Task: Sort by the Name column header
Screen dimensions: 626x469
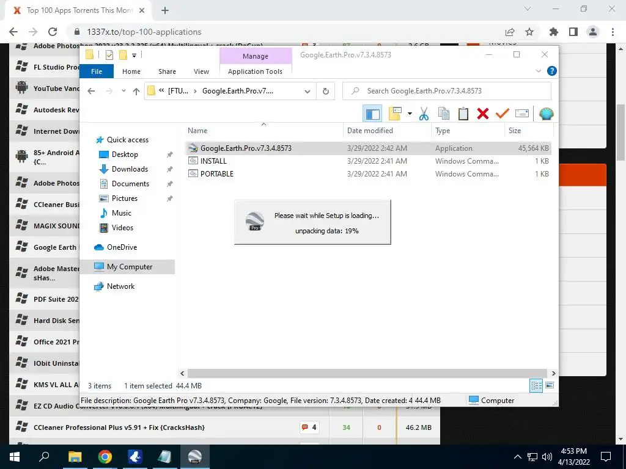Action: coord(197,131)
